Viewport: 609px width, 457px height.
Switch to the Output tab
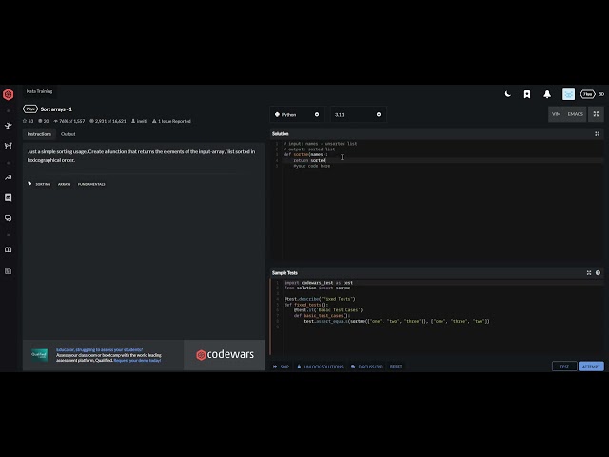[x=68, y=134]
